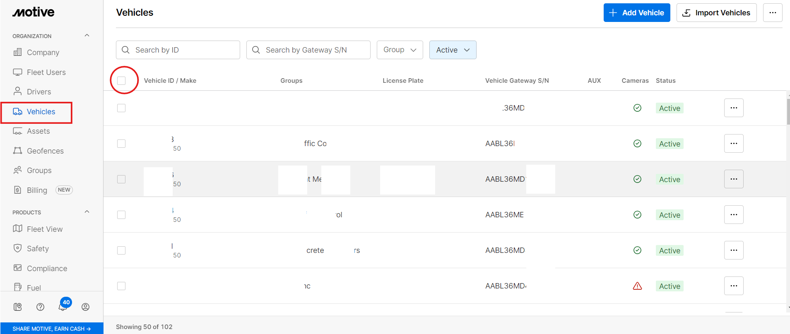Click Safety shield icon
The width and height of the screenshot is (790, 334).
pos(17,248)
